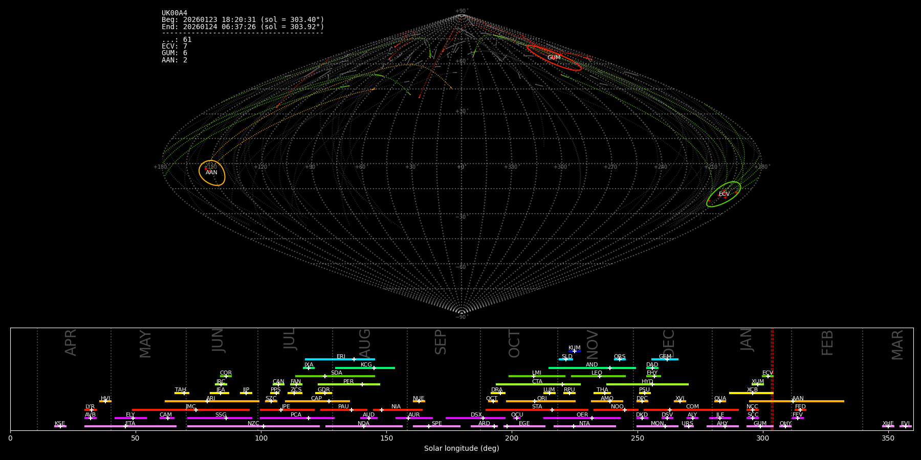Click the purple PCA shower bar
This screenshot has height=460, width=921.
[297, 418]
